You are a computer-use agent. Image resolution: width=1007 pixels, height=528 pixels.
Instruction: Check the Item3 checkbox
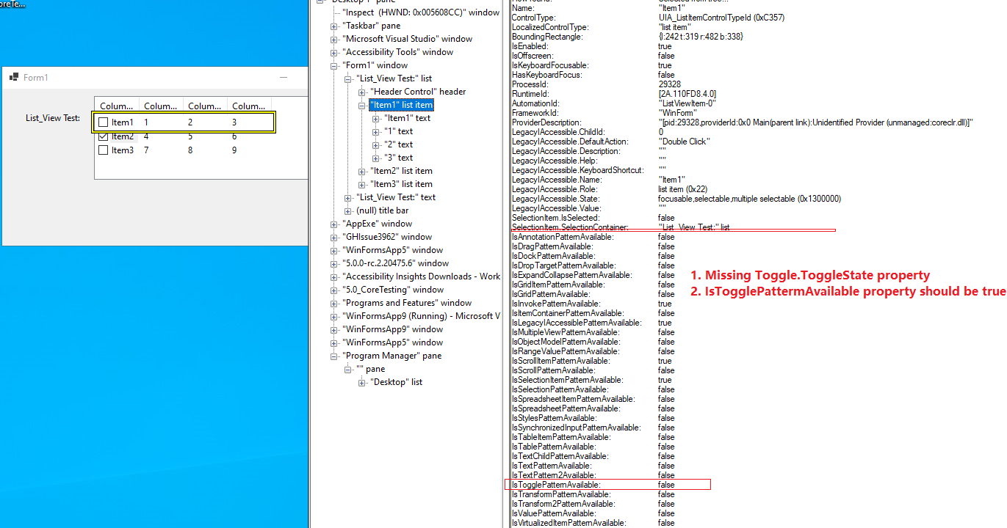point(103,150)
